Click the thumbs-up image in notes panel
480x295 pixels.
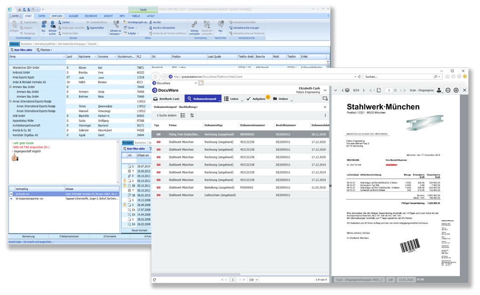(x=15, y=157)
